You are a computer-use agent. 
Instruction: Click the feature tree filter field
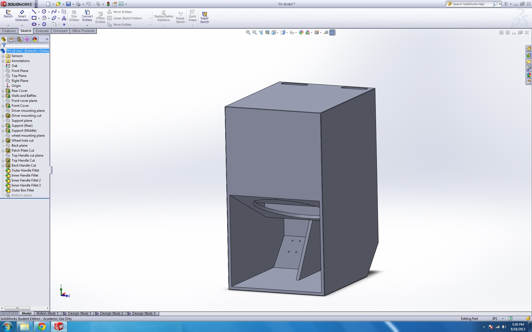pyautogui.click(x=25, y=45)
